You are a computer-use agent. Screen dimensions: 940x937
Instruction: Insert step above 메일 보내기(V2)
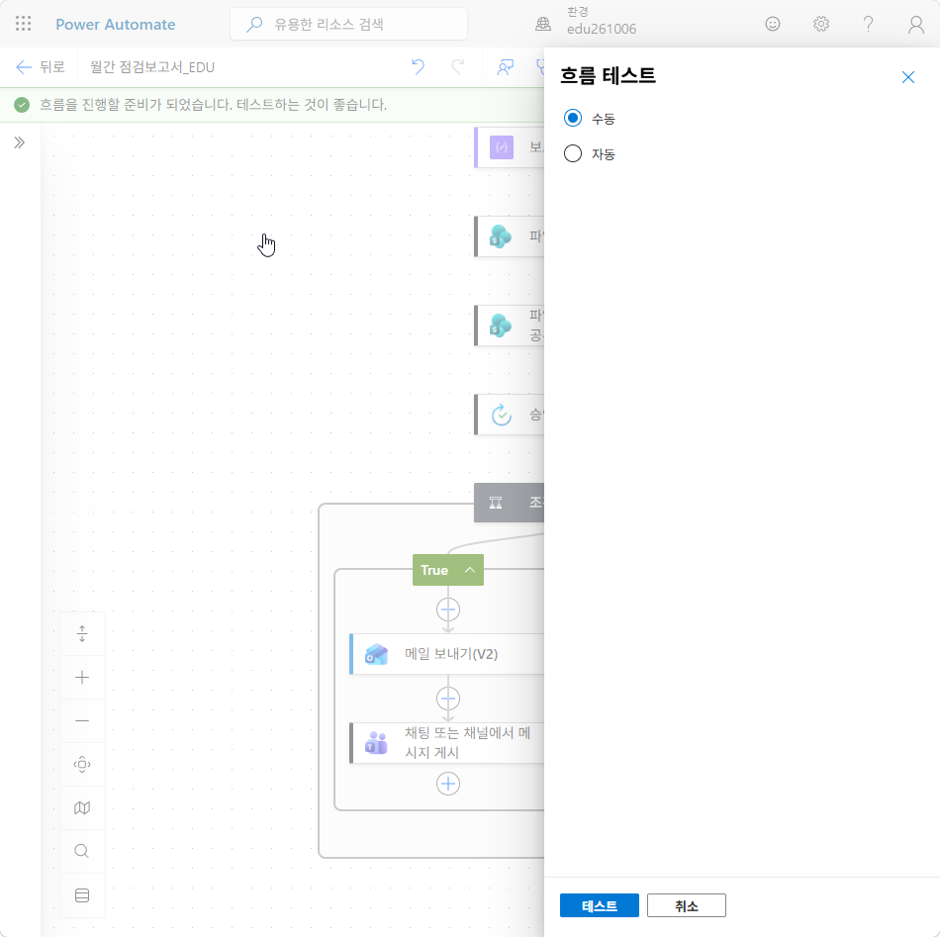click(x=448, y=609)
